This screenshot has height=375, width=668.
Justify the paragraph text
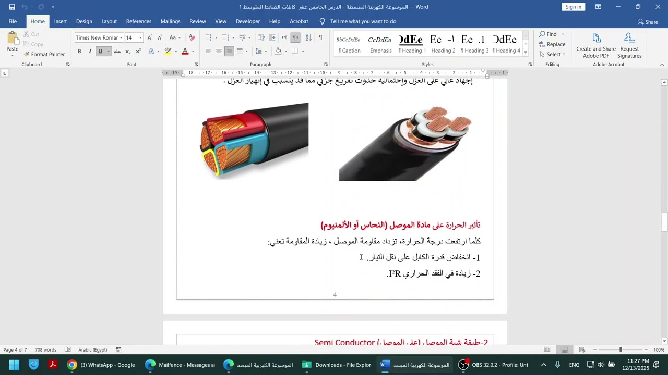tap(240, 51)
